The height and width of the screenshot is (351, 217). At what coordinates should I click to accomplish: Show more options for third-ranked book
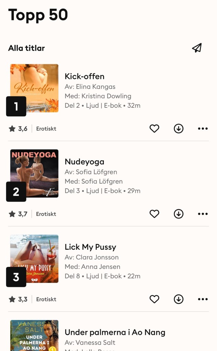pos(203,299)
